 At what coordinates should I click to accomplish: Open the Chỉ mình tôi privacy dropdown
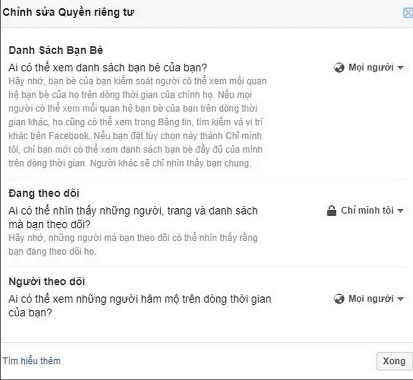(x=365, y=211)
